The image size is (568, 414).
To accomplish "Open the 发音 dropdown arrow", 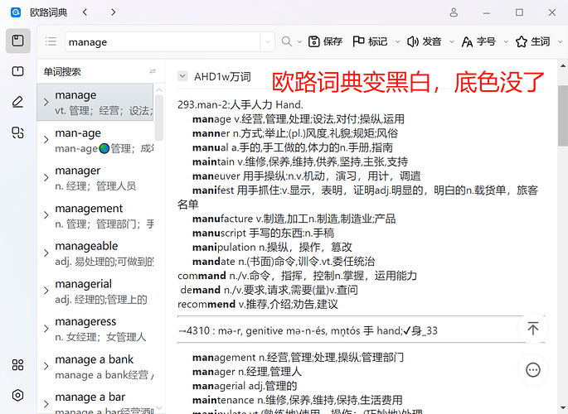I will pos(452,42).
